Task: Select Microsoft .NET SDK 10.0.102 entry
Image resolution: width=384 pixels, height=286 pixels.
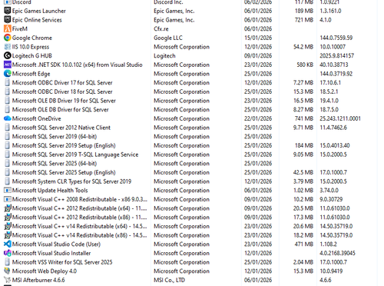Action: [78, 65]
